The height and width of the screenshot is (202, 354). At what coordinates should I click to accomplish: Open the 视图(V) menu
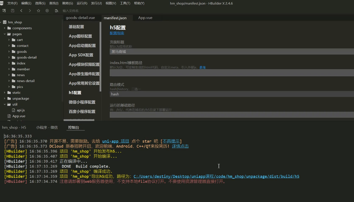[x=111, y=3]
